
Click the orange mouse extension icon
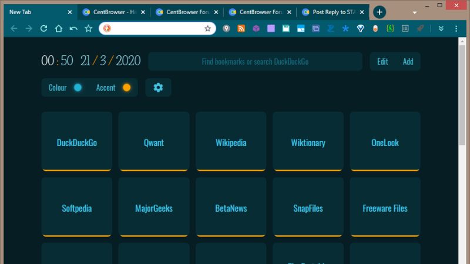click(375, 28)
